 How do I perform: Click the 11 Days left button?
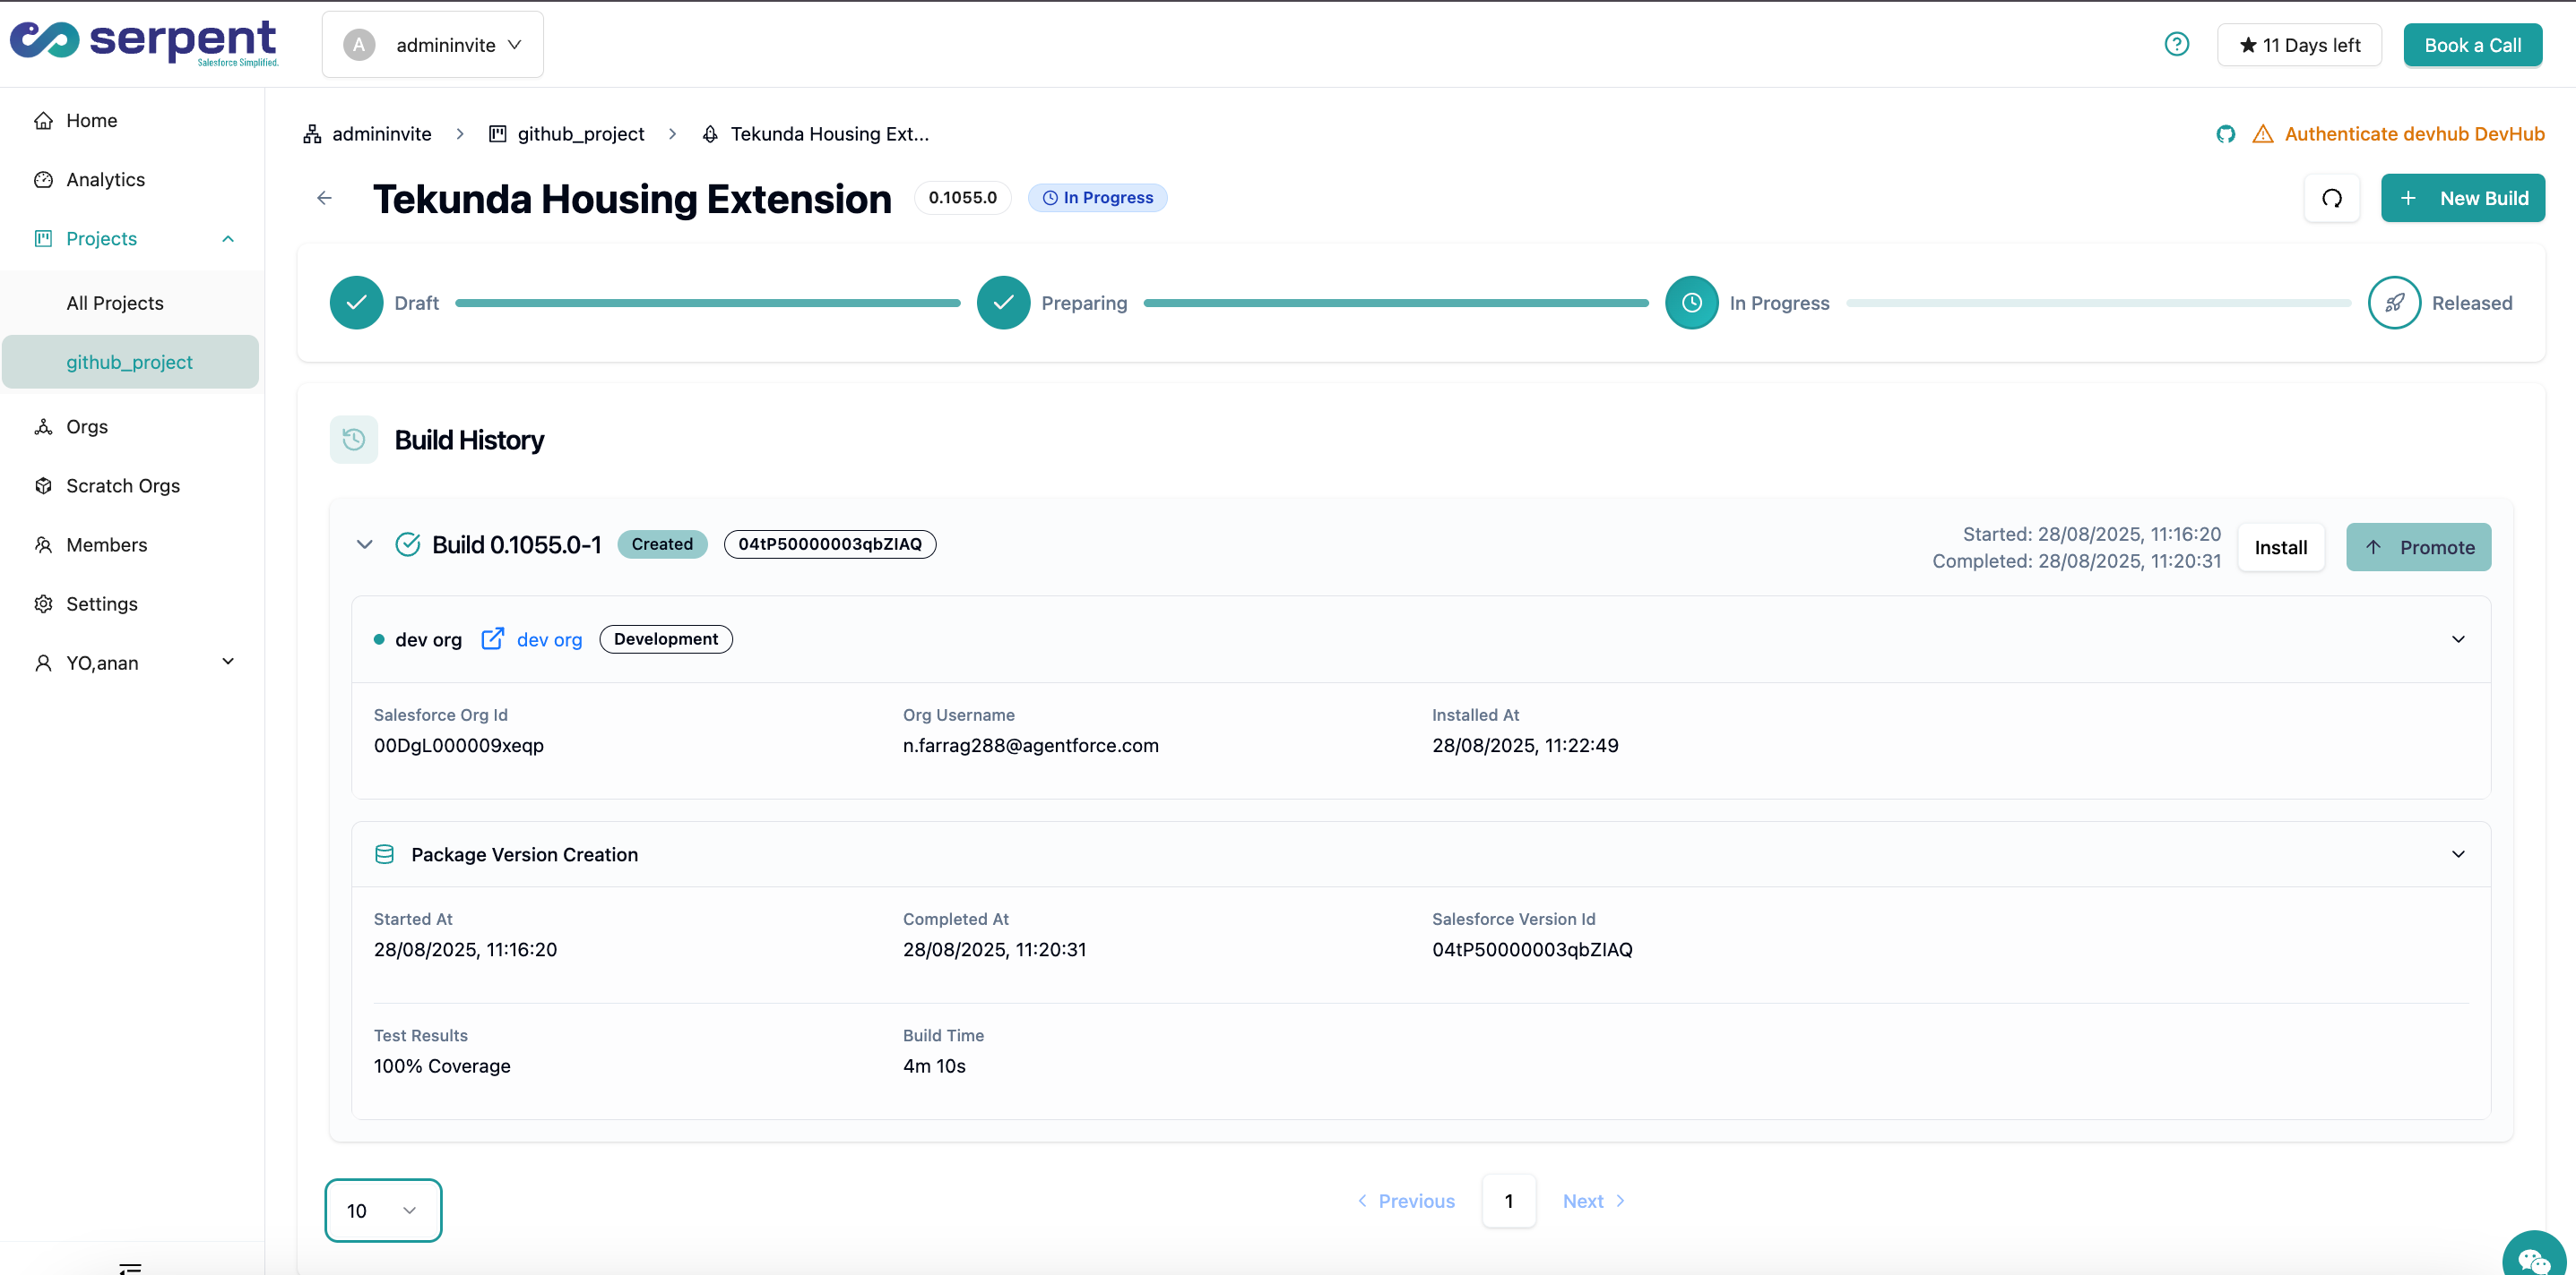(2299, 45)
